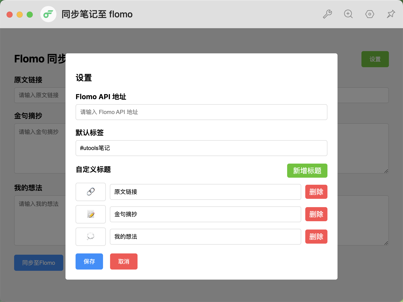This screenshot has width=403, height=302.
Task: Click the 默认标签 label
Action: click(90, 133)
